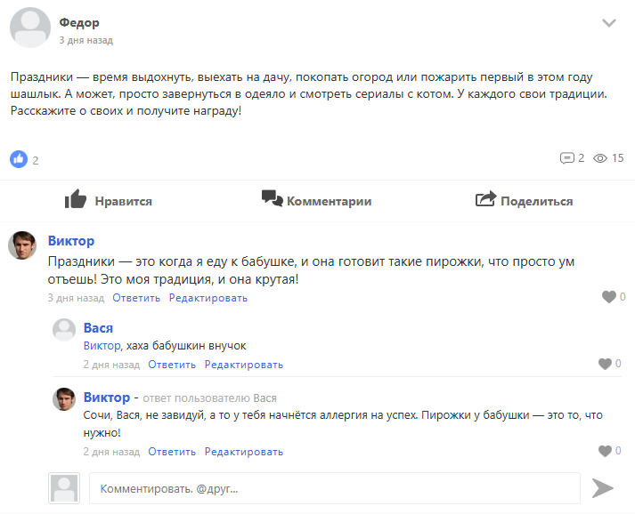Edit Виктор's comment from 3 дня назад
Image resolution: width=635 pixels, height=514 pixels.
(x=208, y=298)
